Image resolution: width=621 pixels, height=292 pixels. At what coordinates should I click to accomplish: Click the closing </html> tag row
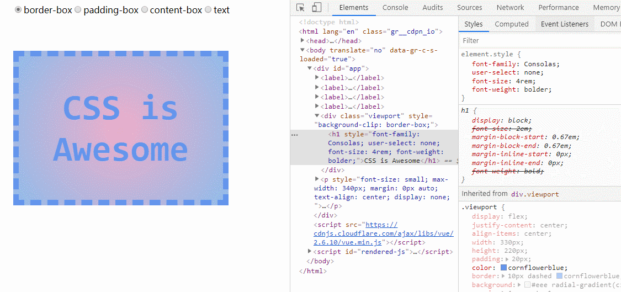(313, 271)
